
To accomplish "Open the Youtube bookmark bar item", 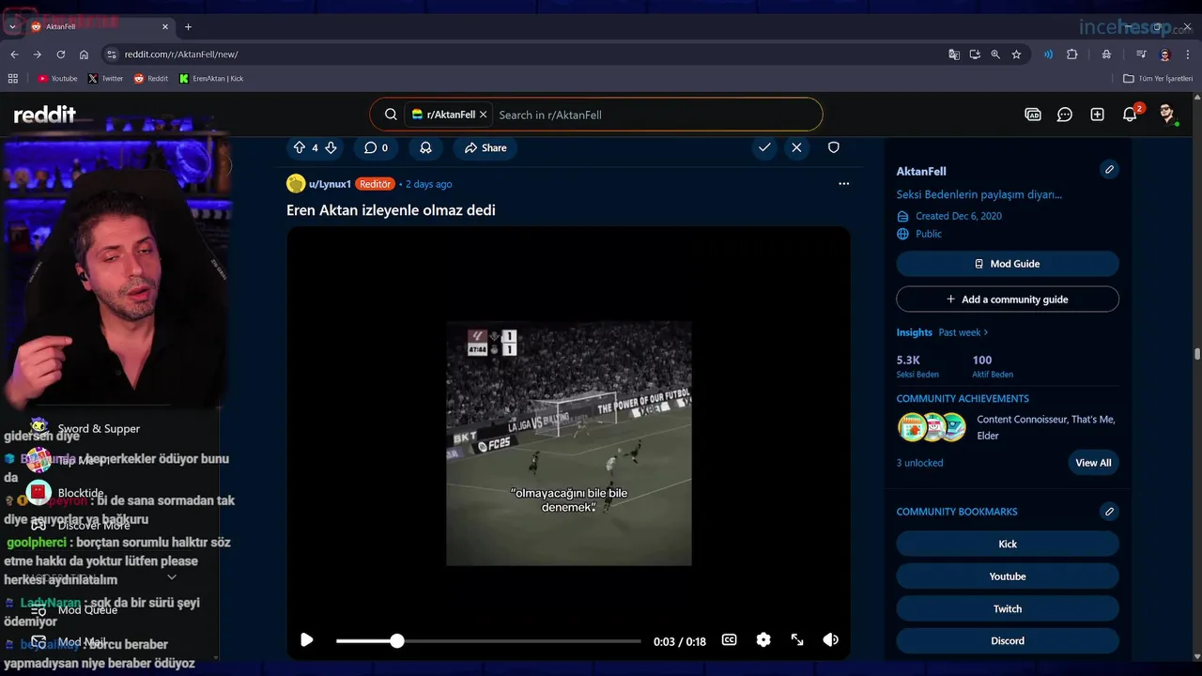I will click(57, 79).
